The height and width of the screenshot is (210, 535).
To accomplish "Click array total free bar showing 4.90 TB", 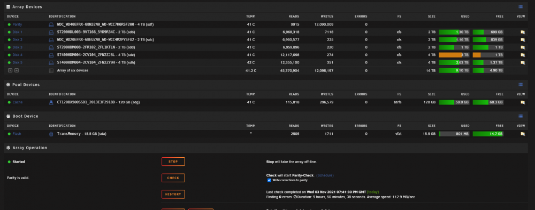I will pos(488,71).
